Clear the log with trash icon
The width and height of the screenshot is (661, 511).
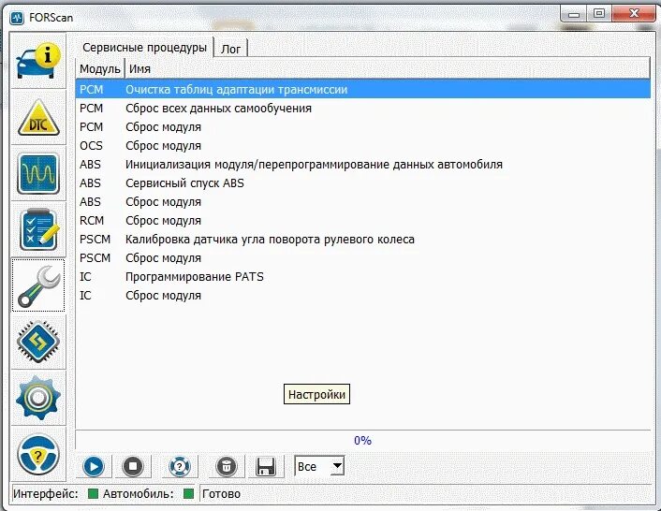(x=227, y=466)
